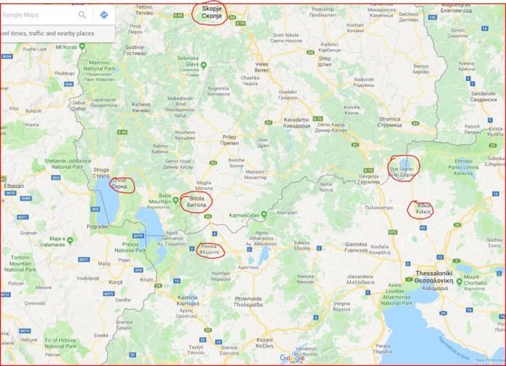Open directions with the blue diamond icon
The width and height of the screenshot is (506, 366).
(x=104, y=15)
